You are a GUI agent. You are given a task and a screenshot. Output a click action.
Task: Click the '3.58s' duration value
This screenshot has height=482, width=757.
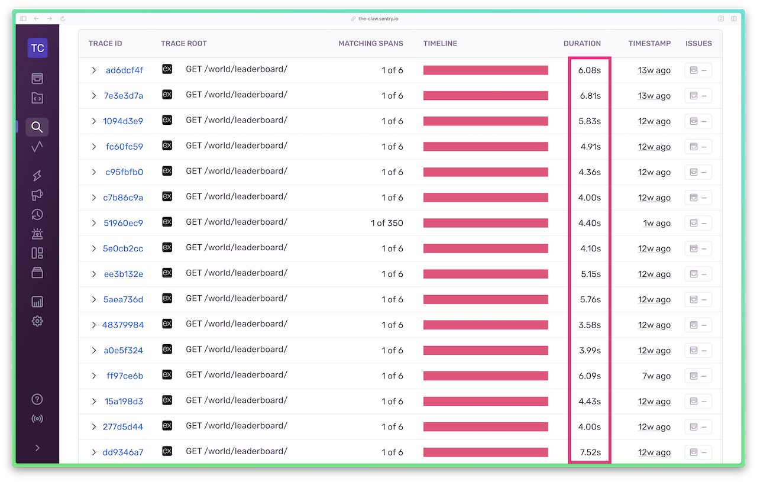(x=590, y=325)
